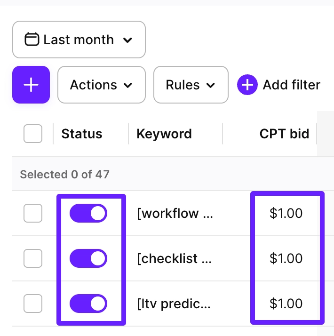The height and width of the screenshot is (336, 334).
Task: Open the [ltv predic keyword entry
Action: [174, 304]
